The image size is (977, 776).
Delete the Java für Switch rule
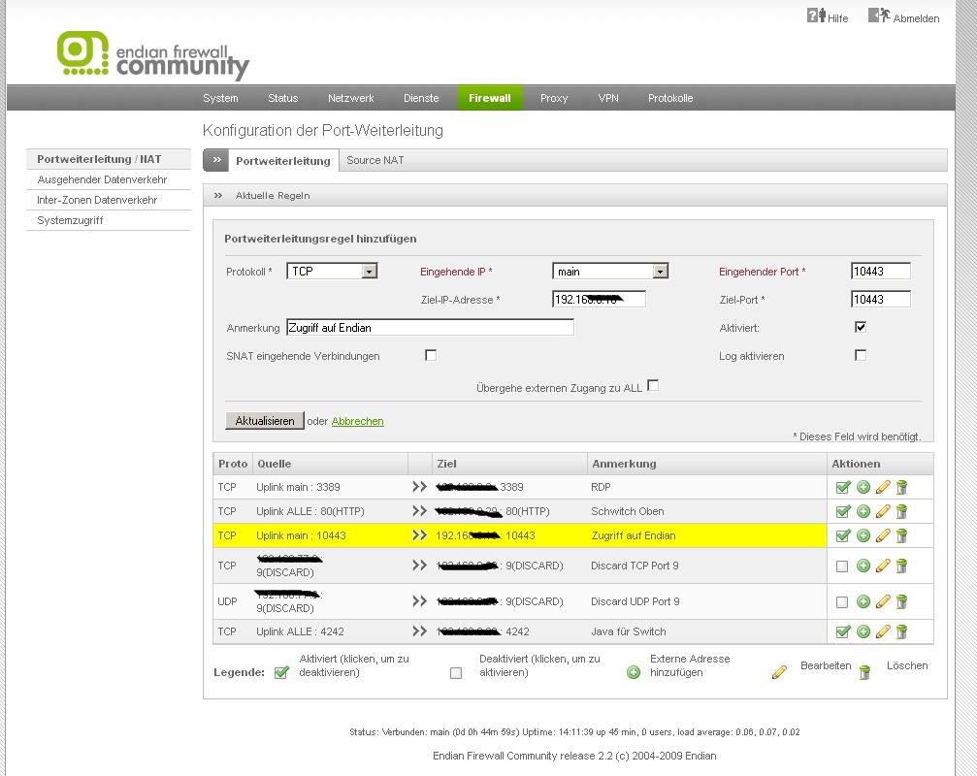[x=901, y=631]
